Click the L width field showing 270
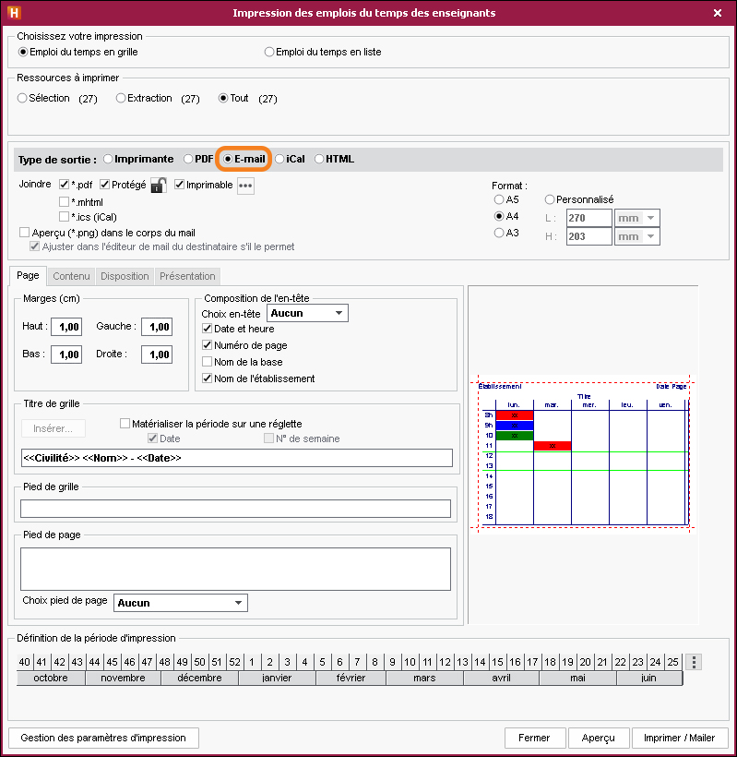This screenshot has height=757, width=737. click(x=588, y=218)
